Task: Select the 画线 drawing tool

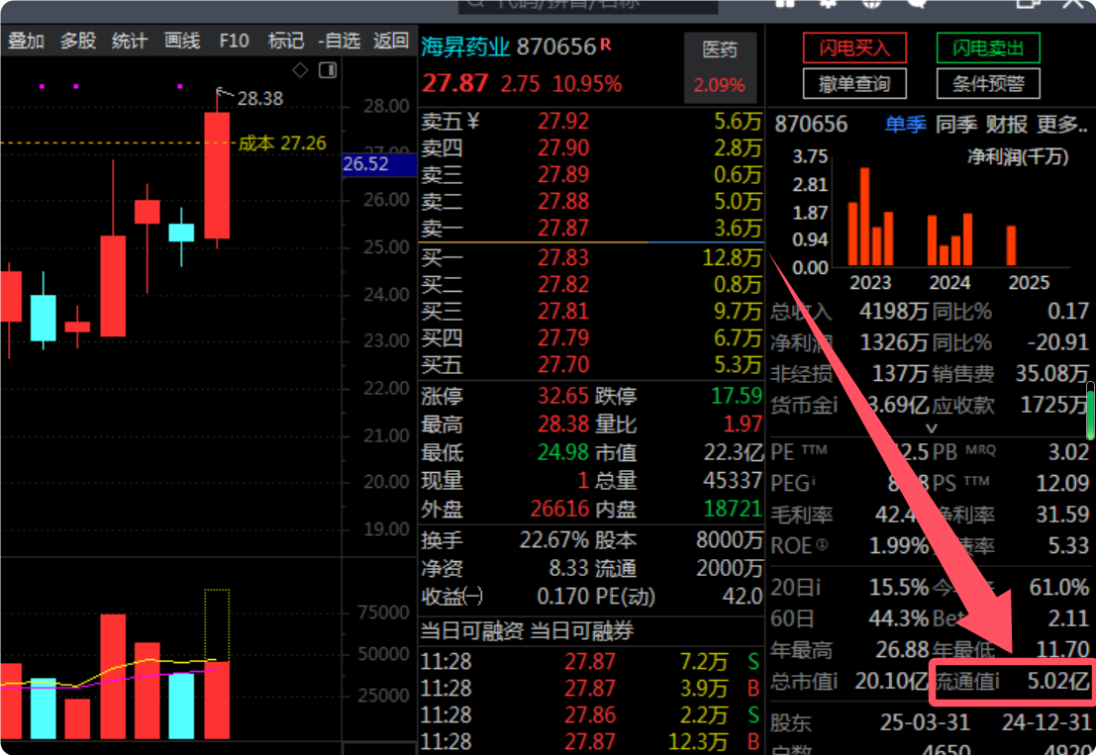Action: pos(182,42)
